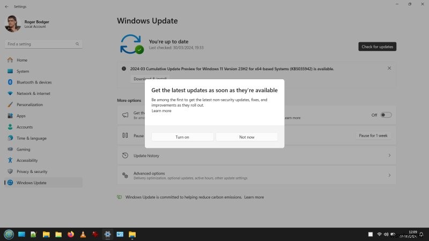Click the Update history clock icon
The image size is (429, 241).
pos(125,155)
